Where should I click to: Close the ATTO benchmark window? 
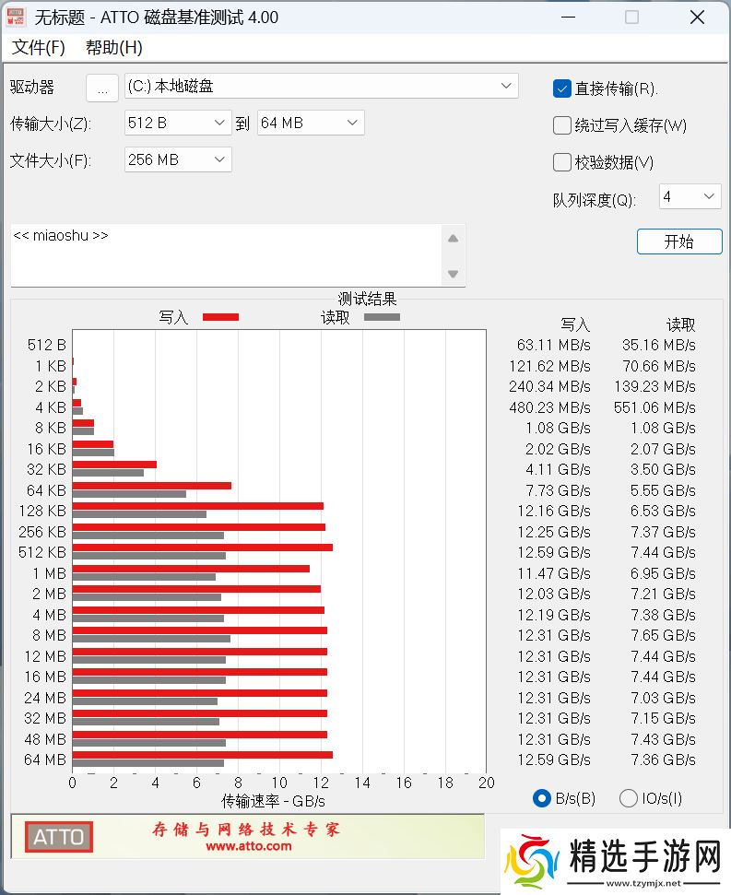696,18
